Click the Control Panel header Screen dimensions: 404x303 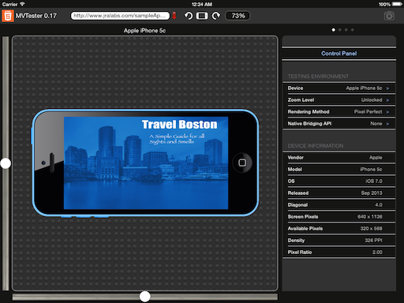339,54
